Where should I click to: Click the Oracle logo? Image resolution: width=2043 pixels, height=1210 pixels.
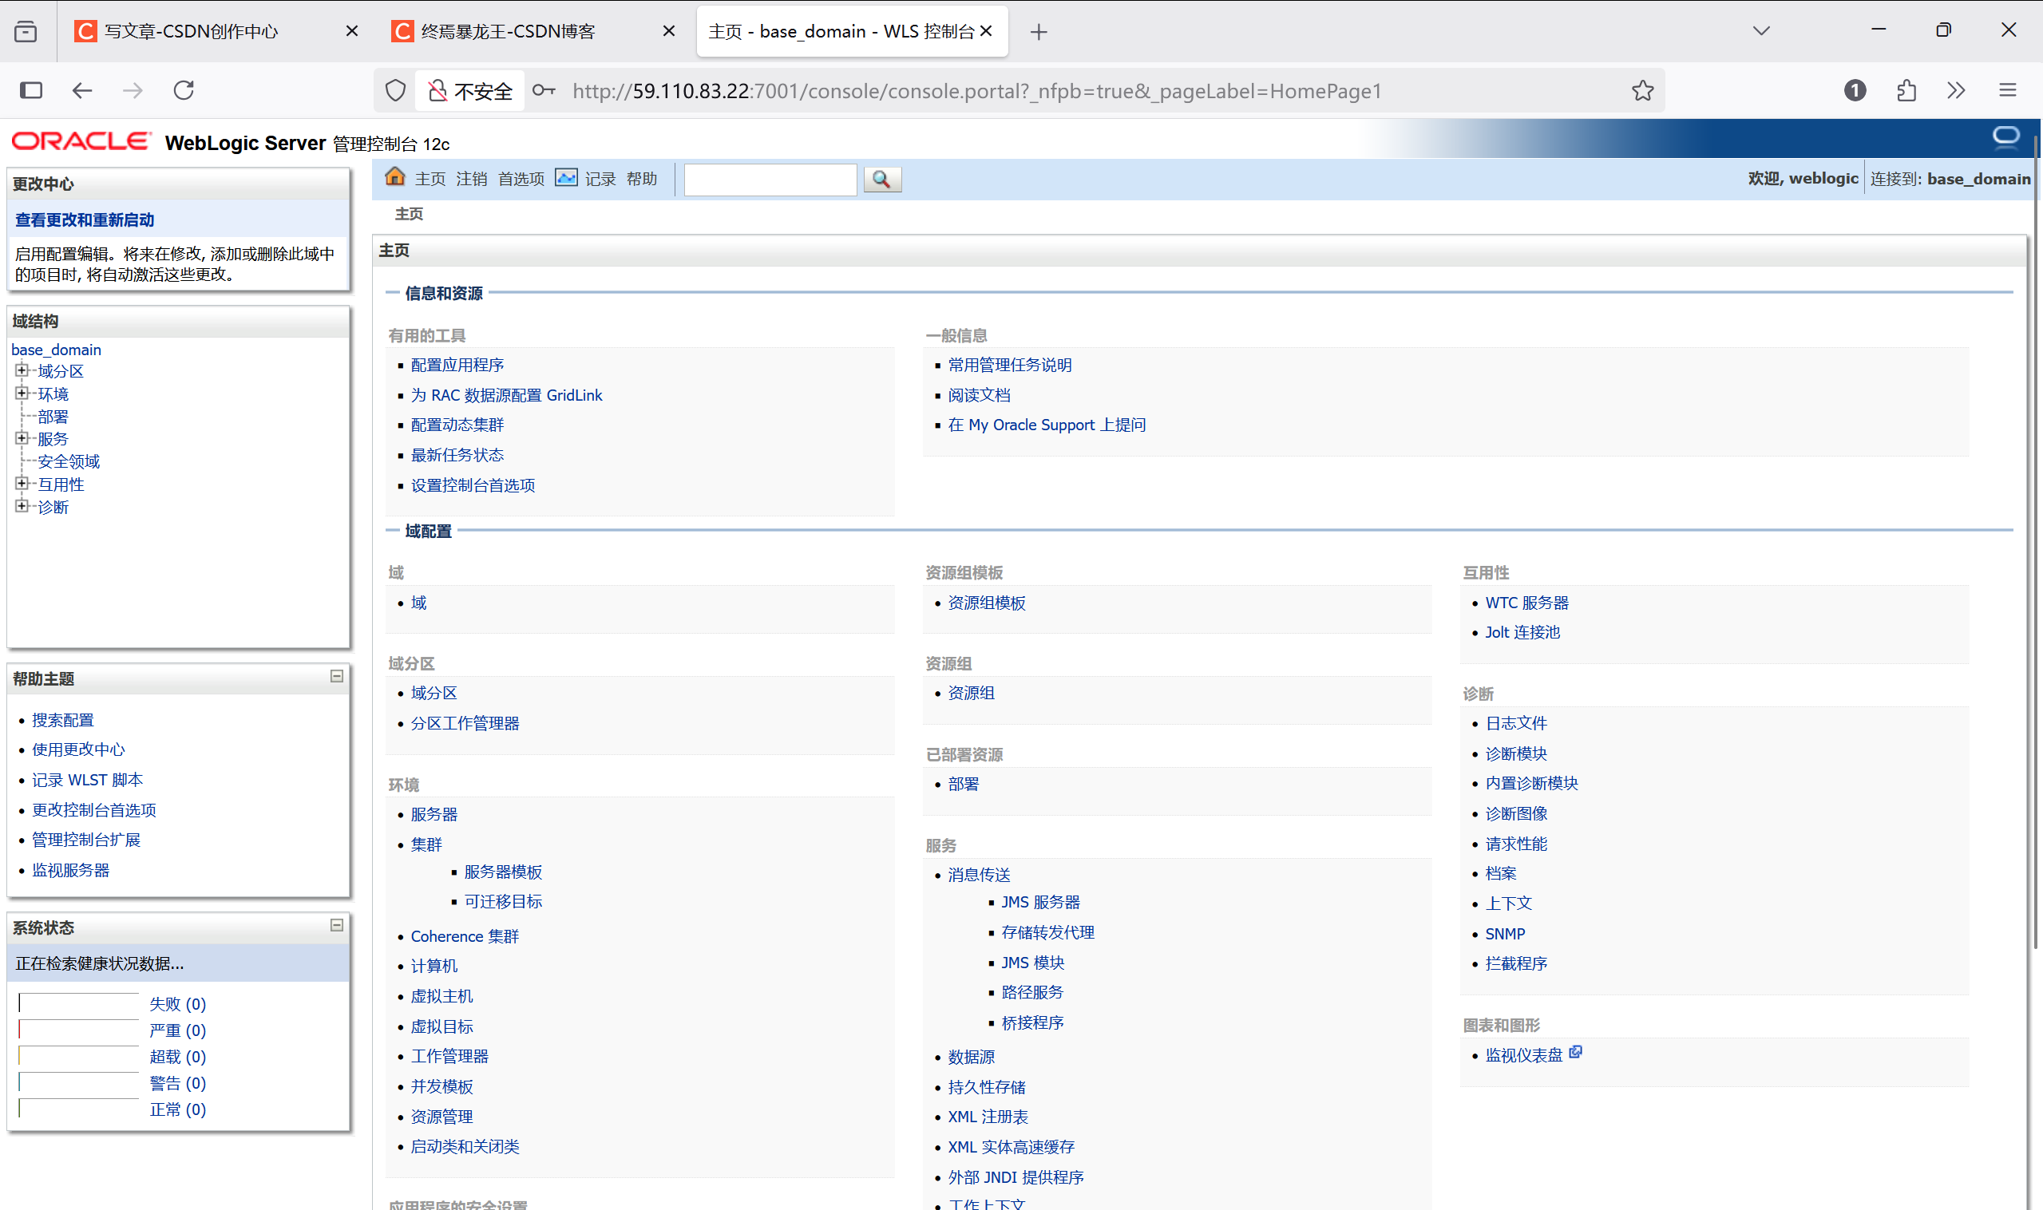(x=81, y=141)
